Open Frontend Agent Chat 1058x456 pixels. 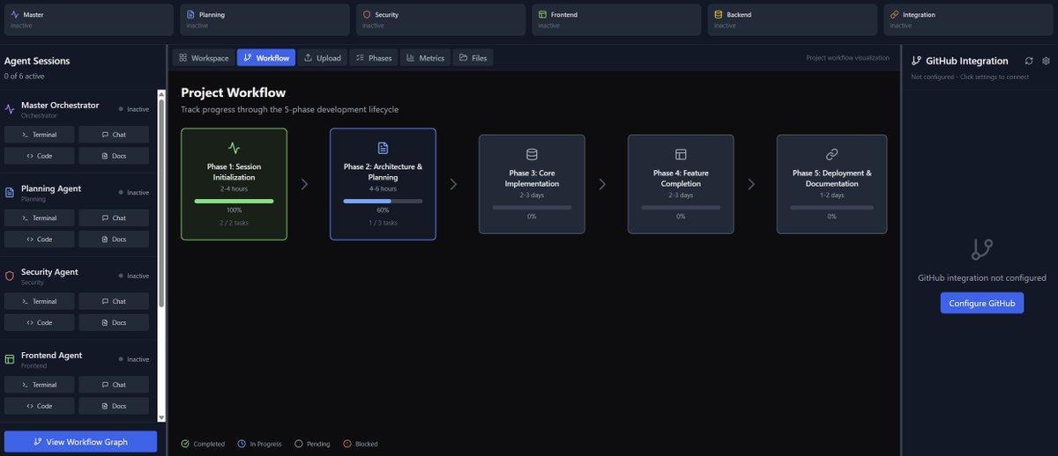coord(114,385)
